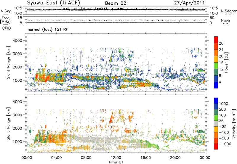Pick the blue top segment of Velocity colorbar
Image resolution: width=237 pixels, height=164 pixels.
[x=216, y=101]
